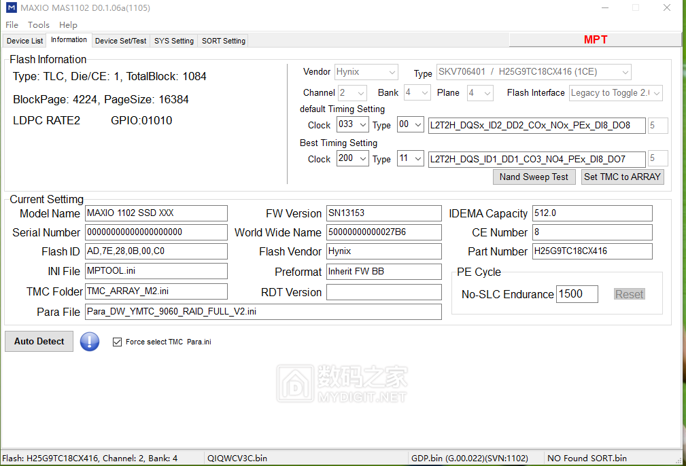Open best timing Clock 200 dropdown

353,158
